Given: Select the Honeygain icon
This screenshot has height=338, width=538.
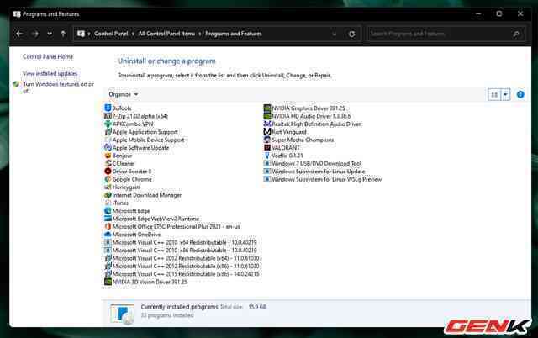Looking at the screenshot, I should point(108,187).
